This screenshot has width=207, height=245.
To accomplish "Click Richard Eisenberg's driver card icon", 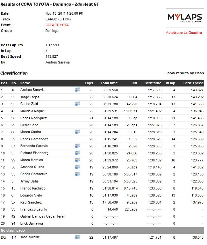I will [78, 153].
